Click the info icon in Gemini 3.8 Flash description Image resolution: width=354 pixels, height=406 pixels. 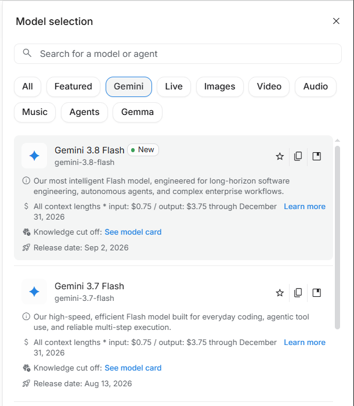(26, 181)
